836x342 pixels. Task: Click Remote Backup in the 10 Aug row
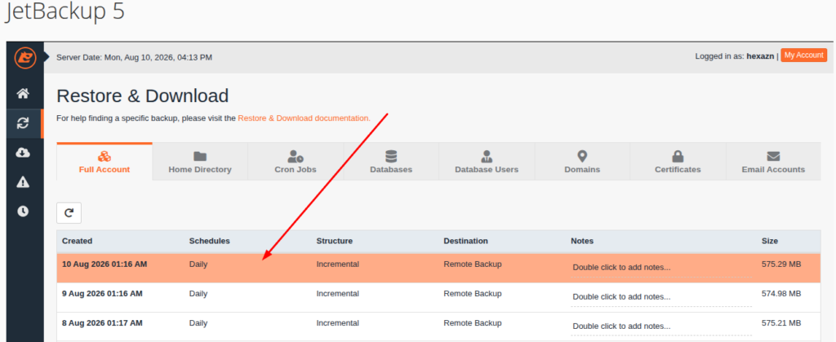point(473,264)
